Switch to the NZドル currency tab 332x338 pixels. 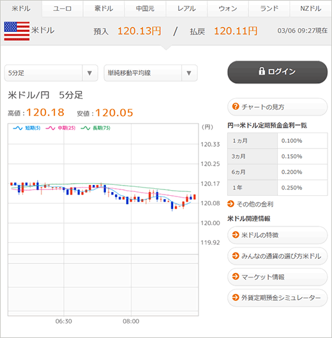311,9
